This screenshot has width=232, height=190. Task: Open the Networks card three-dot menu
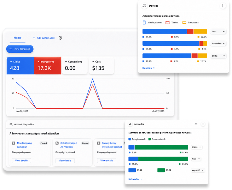pos(203,124)
